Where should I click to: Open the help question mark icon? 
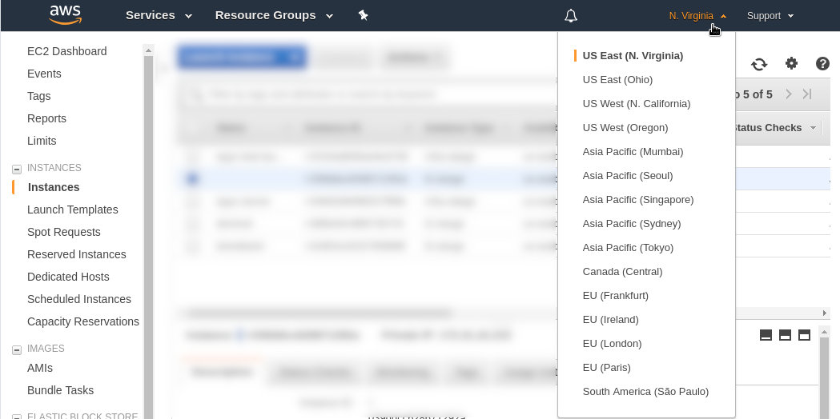pyautogui.click(x=822, y=64)
